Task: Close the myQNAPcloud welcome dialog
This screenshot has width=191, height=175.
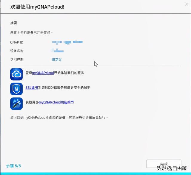Action: point(186,4)
